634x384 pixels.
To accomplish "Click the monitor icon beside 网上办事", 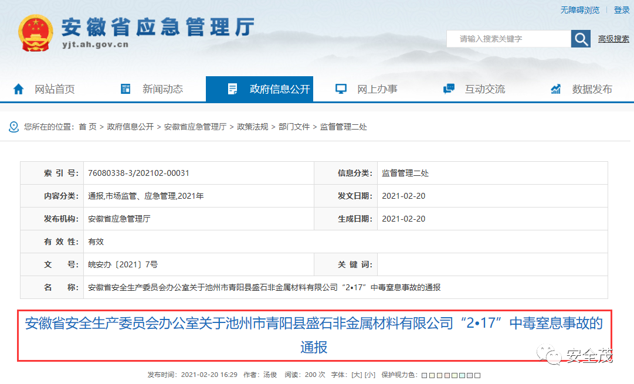I will (341, 89).
